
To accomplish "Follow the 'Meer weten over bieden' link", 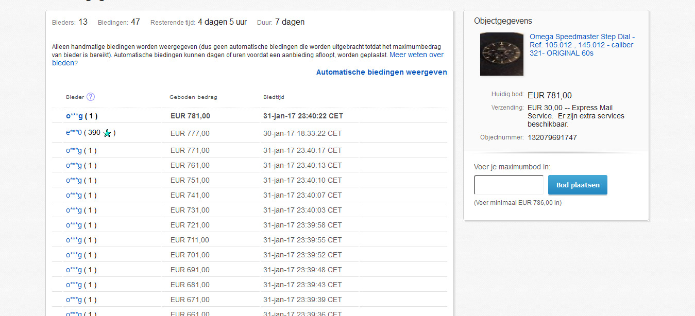I will (247, 59).
